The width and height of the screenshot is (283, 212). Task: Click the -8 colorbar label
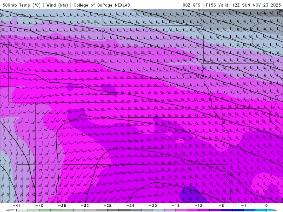(x=221, y=206)
